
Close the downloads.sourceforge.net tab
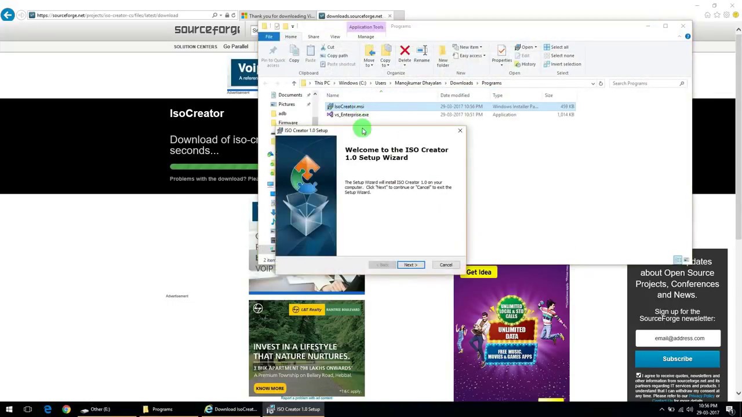390,16
